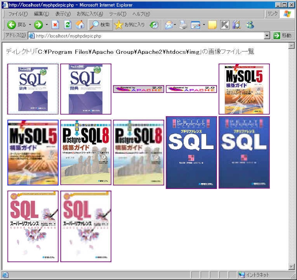The height and width of the screenshot is (280, 297).
Task: Click the Media/History toolbar icon
Action: [x=154, y=25]
